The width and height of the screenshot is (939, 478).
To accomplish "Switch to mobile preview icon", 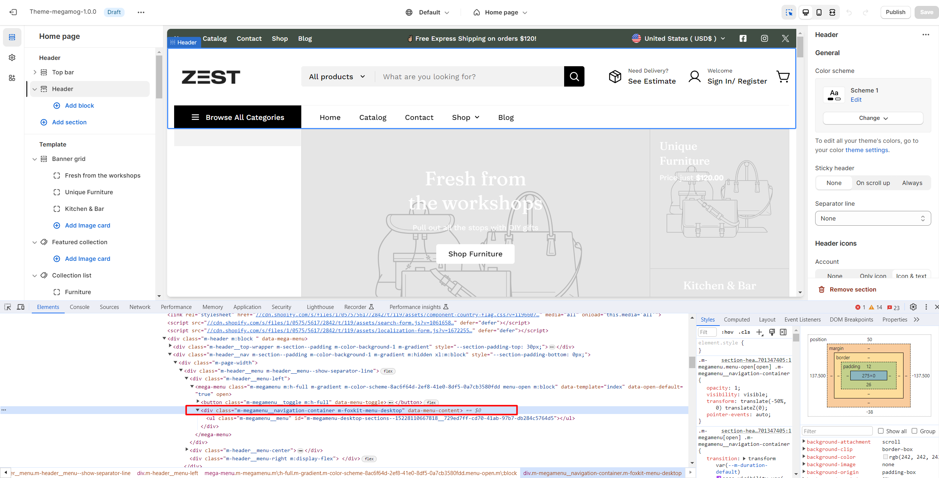I will [x=819, y=12].
